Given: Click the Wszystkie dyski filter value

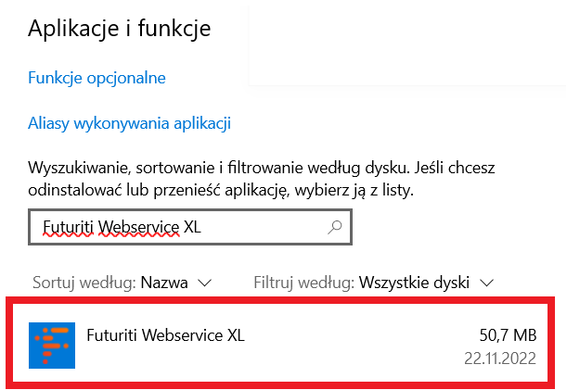Looking at the screenshot, I should coord(414,282).
